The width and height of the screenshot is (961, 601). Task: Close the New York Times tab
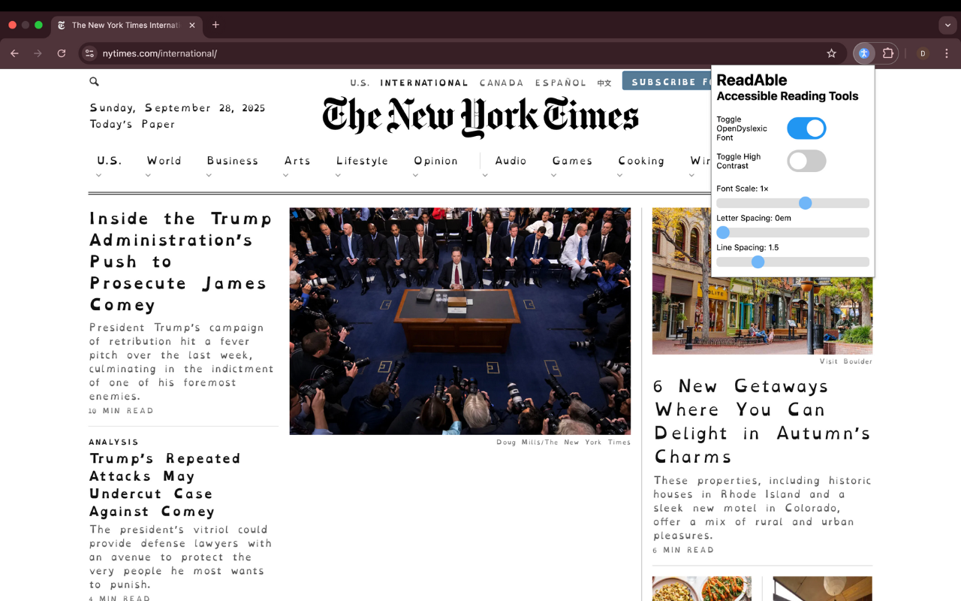point(192,25)
